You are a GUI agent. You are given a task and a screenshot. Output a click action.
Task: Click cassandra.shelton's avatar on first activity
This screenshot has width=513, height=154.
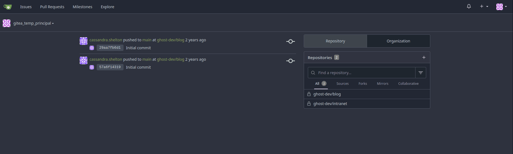84,41
